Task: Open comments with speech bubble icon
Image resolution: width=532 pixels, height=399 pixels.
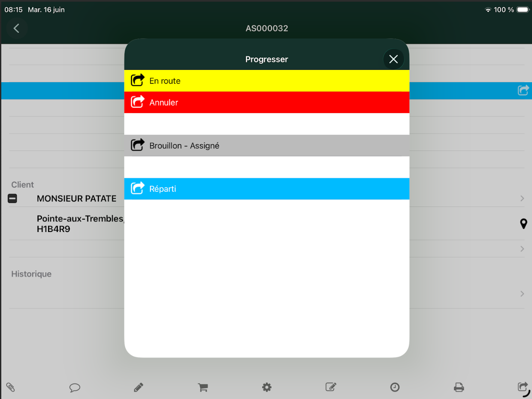Action: point(75,388)
